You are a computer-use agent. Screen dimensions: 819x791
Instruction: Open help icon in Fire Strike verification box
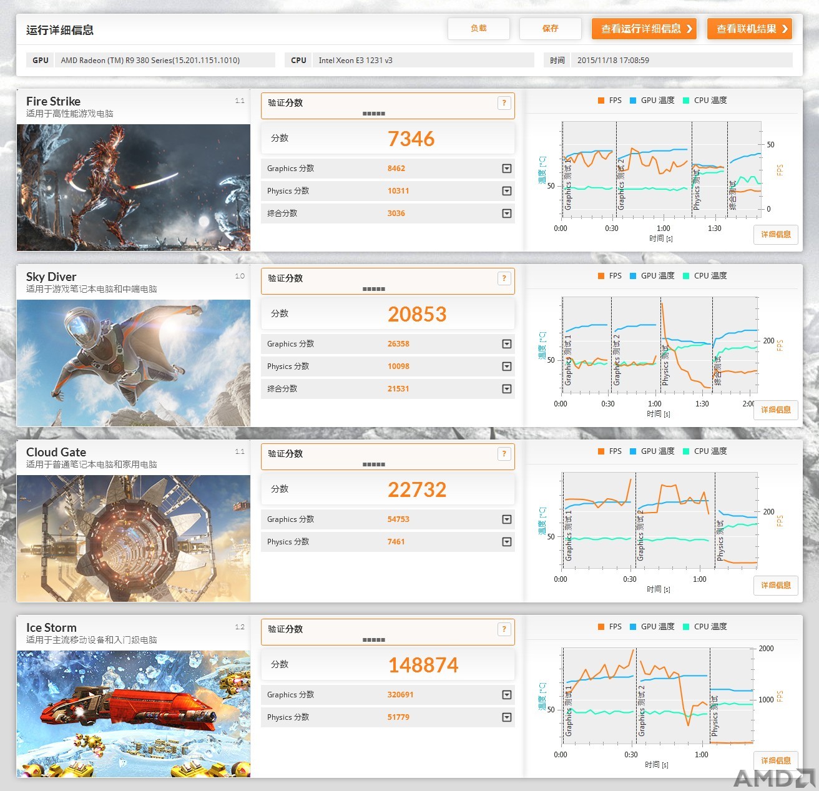[x=504, y=103]
